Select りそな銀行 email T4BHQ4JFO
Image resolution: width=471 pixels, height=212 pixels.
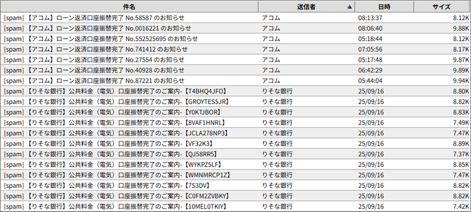(235, 91)
